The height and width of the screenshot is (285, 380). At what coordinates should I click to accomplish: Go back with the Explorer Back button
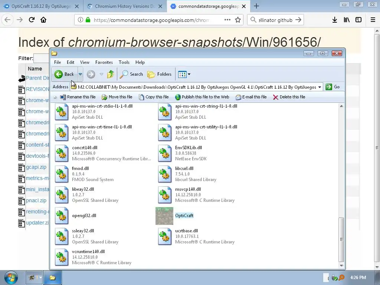coord(65,74)
